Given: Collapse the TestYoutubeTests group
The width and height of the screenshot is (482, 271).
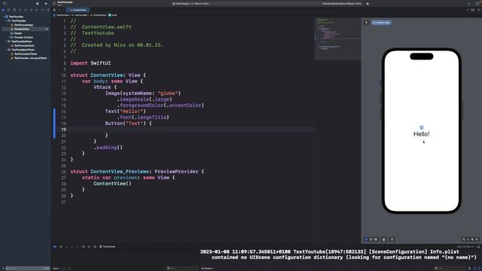Looking at the screenshot, I should click(x=6, y=41).
